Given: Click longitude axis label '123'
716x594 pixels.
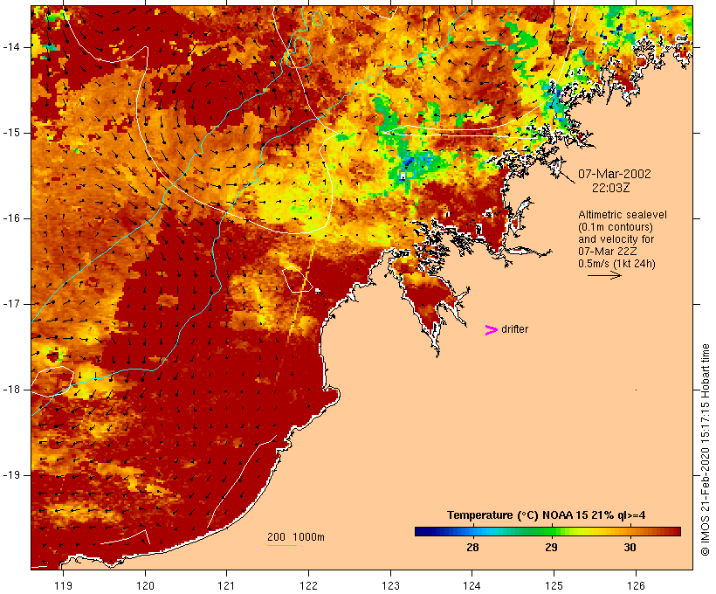Looking at the screenshot, I should (x=390, y=585).
